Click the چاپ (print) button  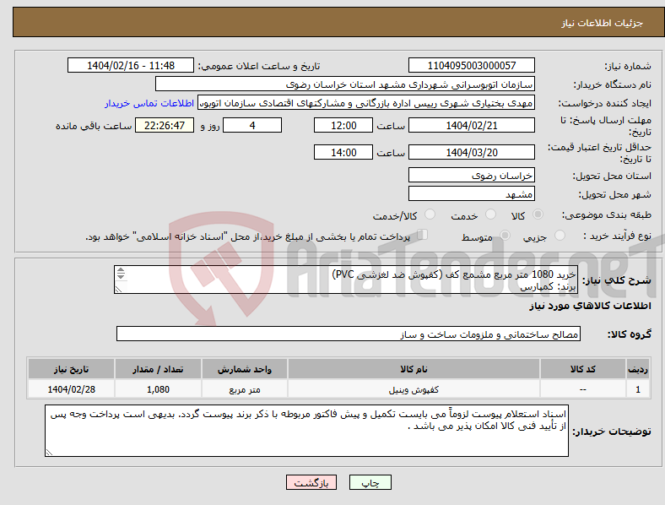[x=370, y=482]
